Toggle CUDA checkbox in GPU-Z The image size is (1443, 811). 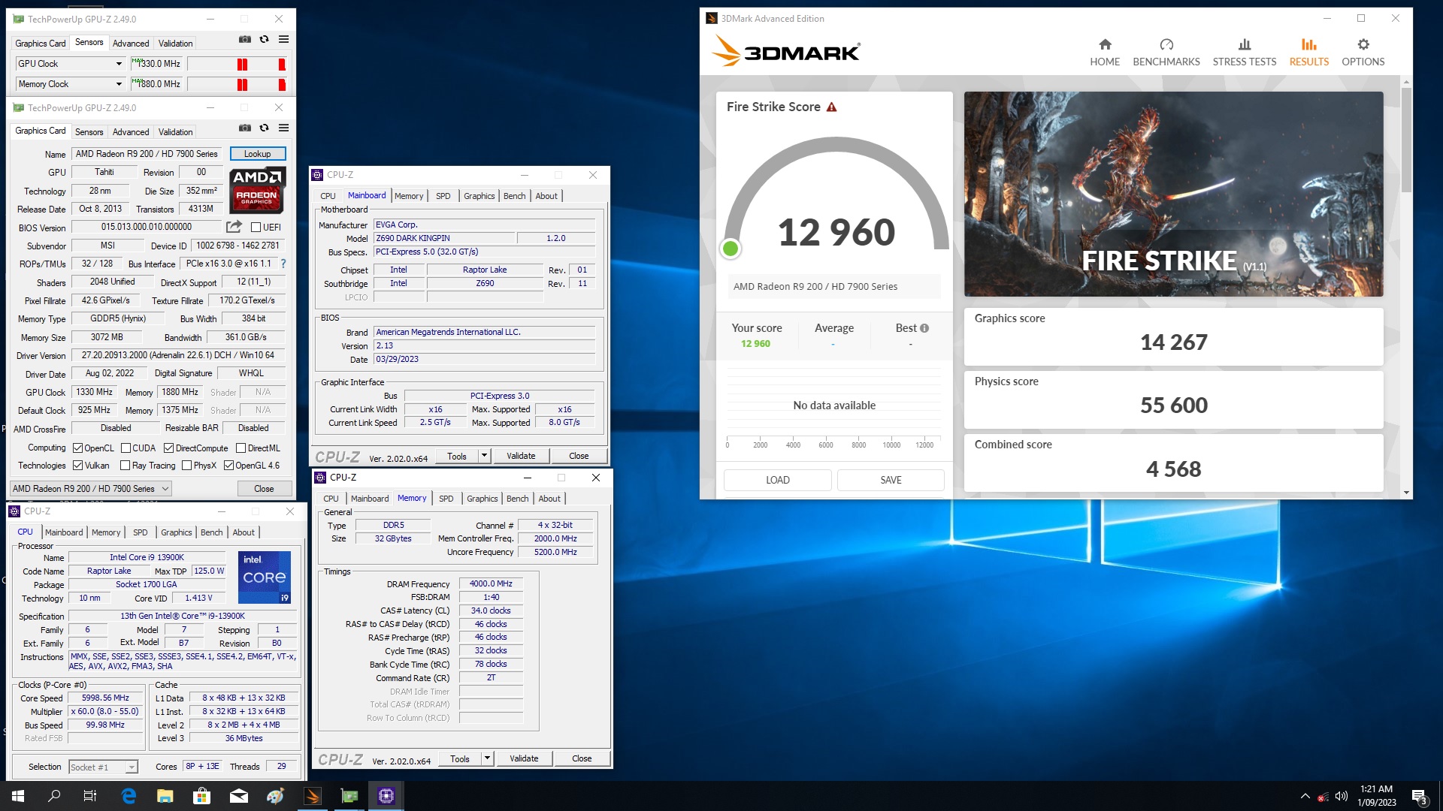pos(126,448)
